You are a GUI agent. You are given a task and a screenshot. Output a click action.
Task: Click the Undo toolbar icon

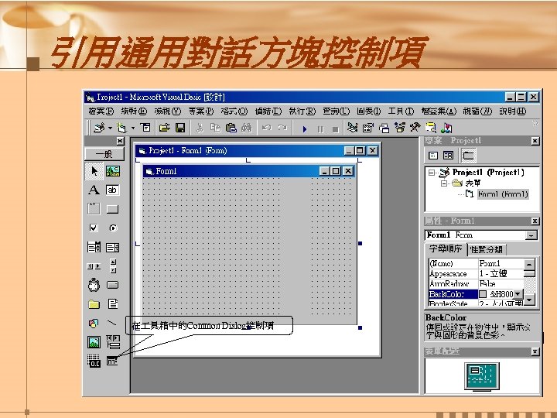pos(266,128)
